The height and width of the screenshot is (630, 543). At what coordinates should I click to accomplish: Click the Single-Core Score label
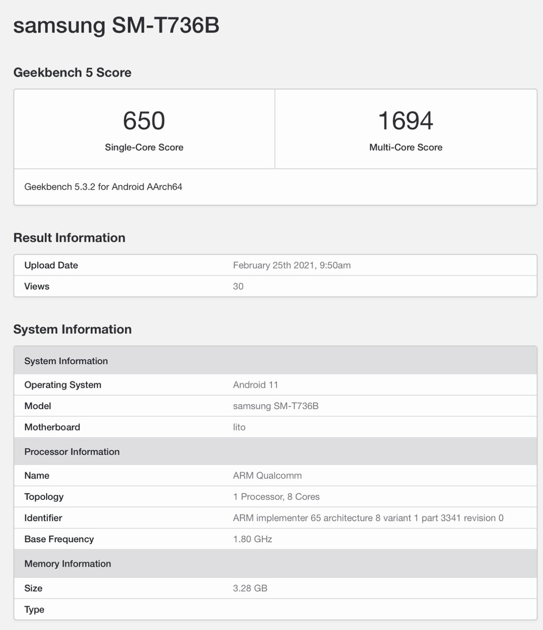[144, 148]
